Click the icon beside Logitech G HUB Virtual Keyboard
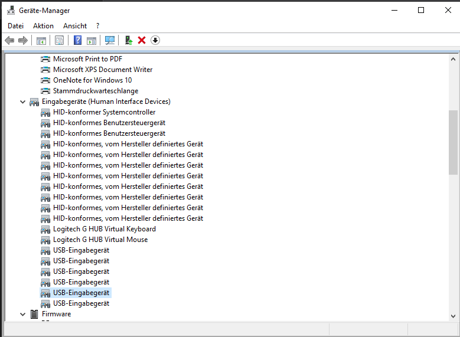Viewport: 460px width, 337px height. click(45, 230)
